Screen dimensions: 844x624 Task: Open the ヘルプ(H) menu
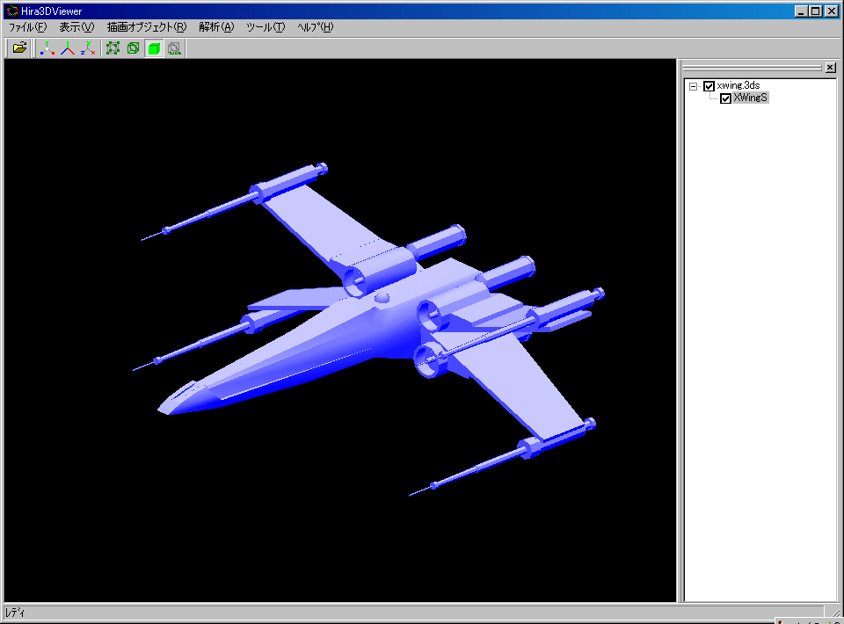pos(316,27)
